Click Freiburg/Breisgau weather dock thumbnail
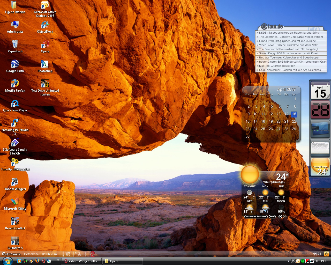This screenshot has height=265, width=331. coord(320,167)
